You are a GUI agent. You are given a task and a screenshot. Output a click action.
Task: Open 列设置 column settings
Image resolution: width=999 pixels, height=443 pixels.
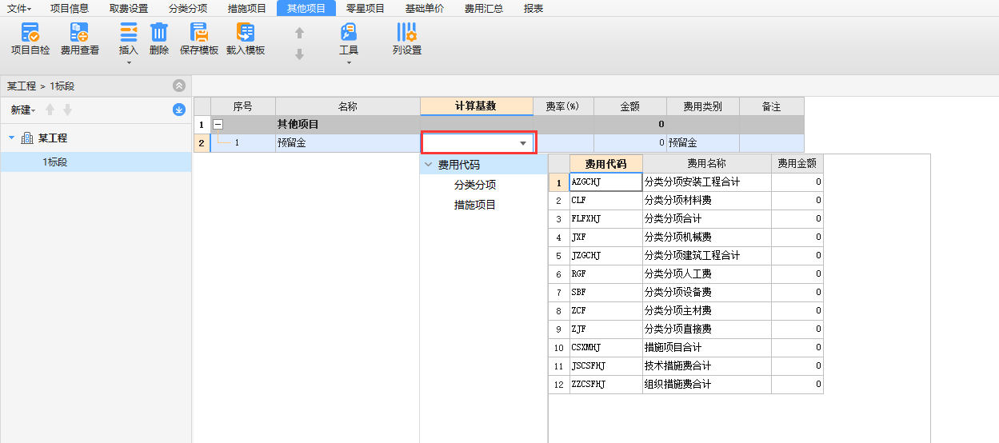click(x=406, y=33)
